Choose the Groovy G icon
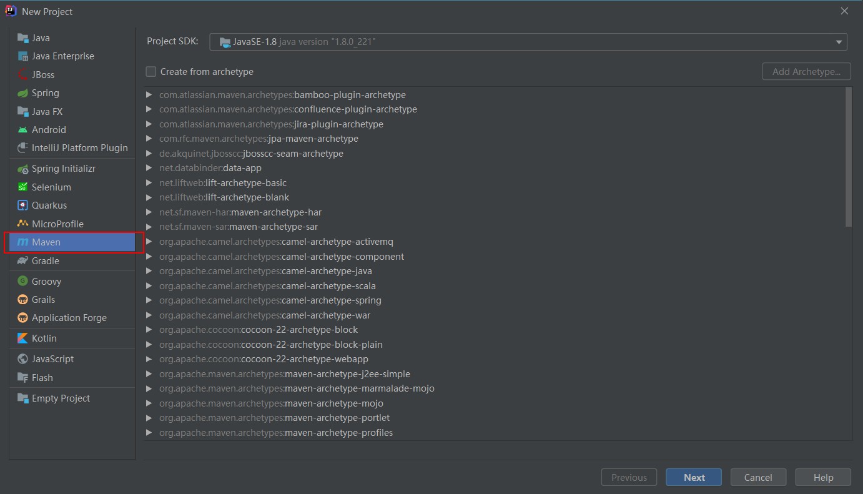The image size is (863, 494). coord(22,282)
